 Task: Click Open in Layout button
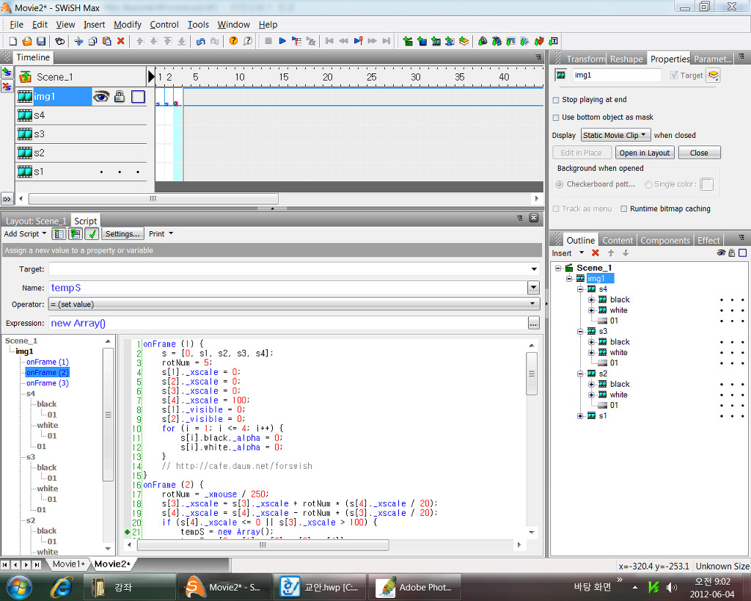pyautogui.click(x=645, y=153)
